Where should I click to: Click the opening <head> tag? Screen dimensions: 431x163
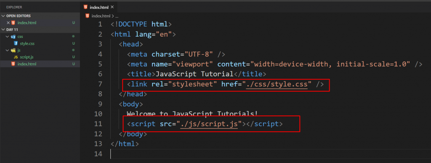[x=131, y=44]
